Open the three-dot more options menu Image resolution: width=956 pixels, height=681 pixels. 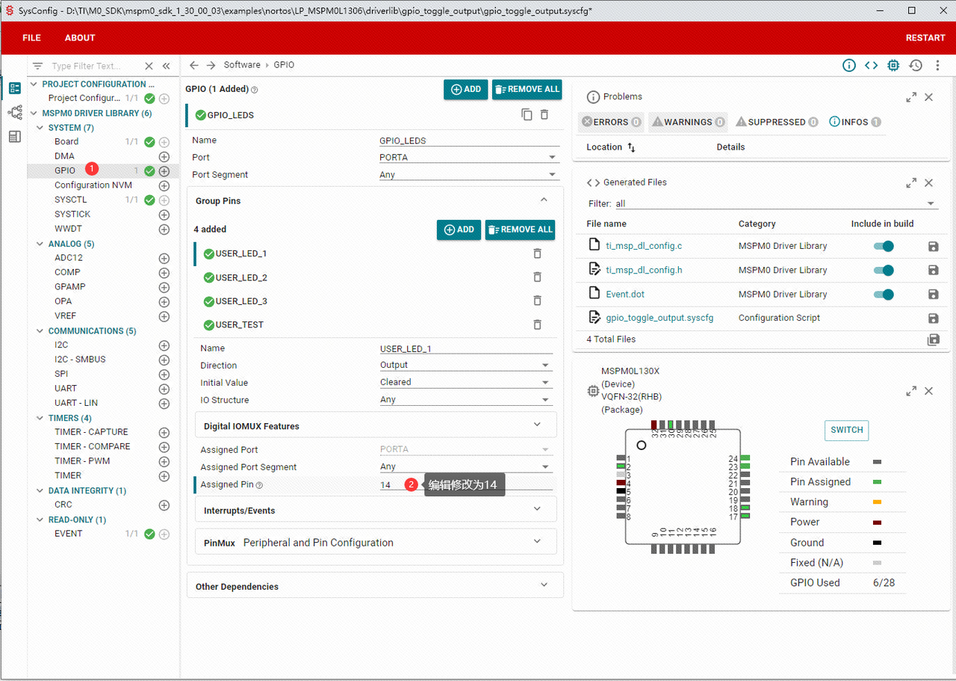(x=938, y=65)
